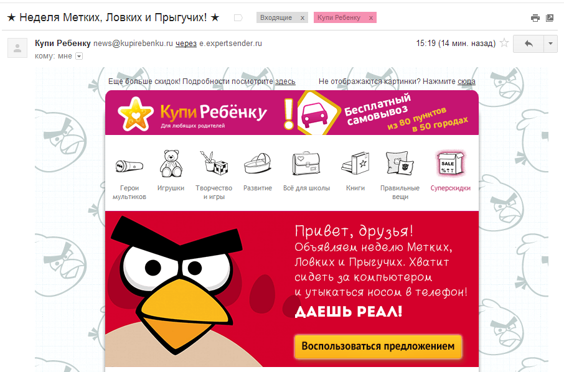Image resolution: width=564 pixels, height=372 pixels.
Task: Open the Суперскидки SALE box icon
Action: pyautogui.click(x=450, y=164)
